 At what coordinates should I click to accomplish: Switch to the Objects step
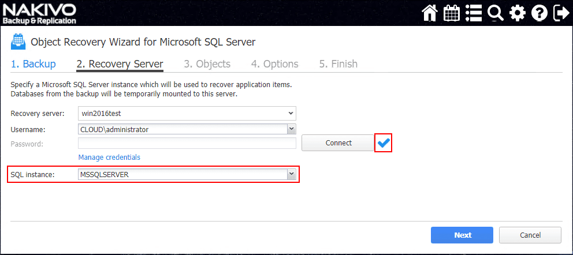tap(207, 64)
